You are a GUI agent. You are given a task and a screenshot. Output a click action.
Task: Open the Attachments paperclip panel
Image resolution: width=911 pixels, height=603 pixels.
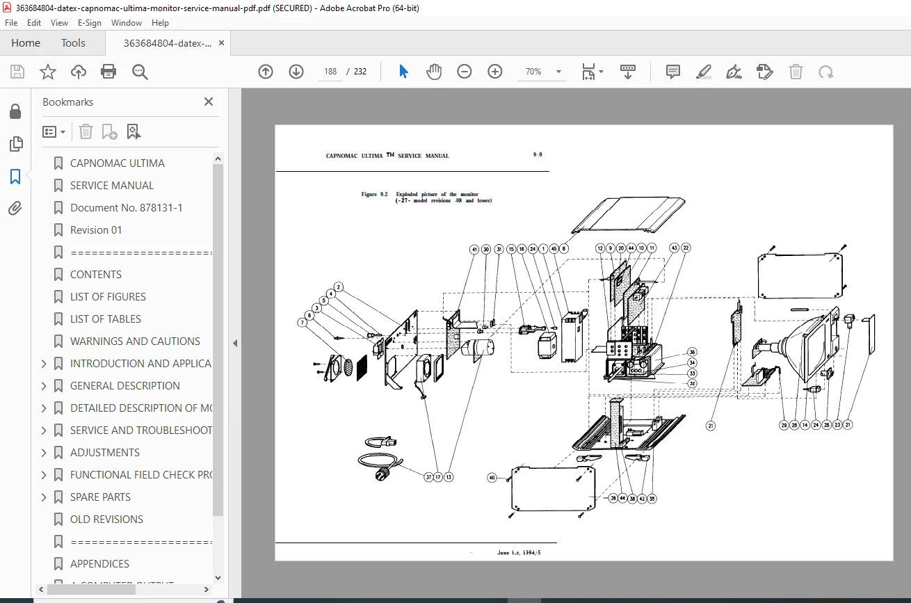pyautogui.click(x=15, y=209)
